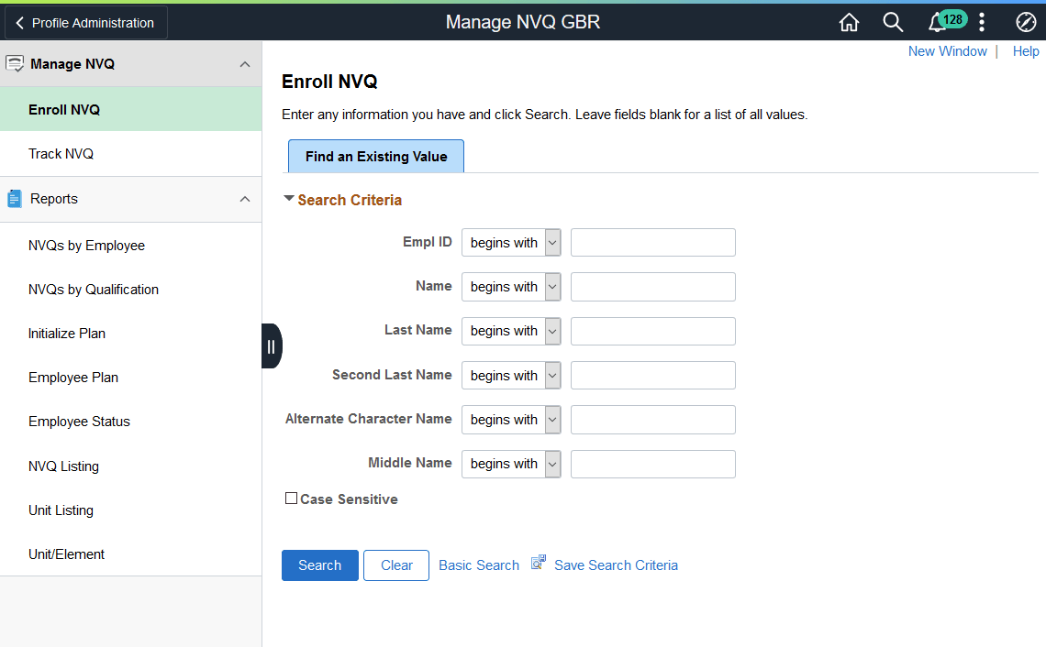
Task: Click the Reports notebook icon in sidebar
Action: (14, 198)
